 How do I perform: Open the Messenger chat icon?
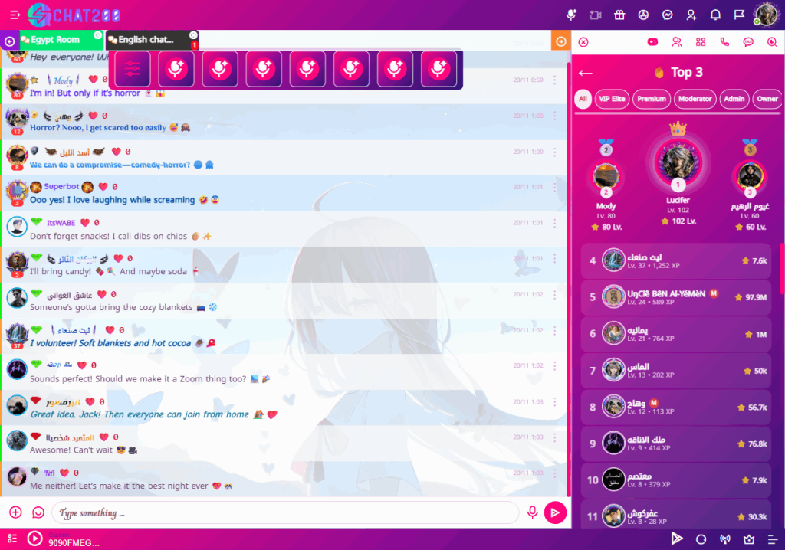pyautogui.click(x=667, y=14)
